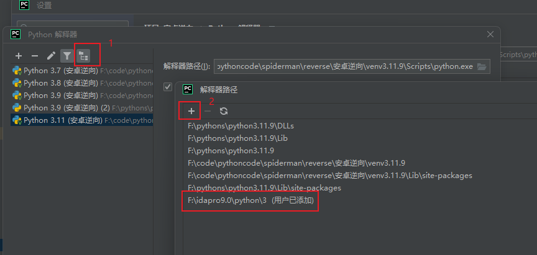
Task: Click the remove interpreter minus icon
Action: [35, 56]
